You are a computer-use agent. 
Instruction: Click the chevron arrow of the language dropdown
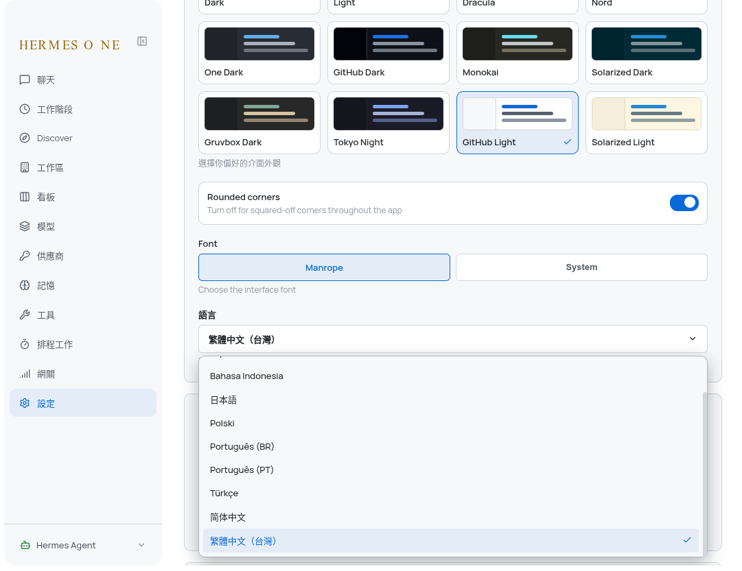click(693, 339)
